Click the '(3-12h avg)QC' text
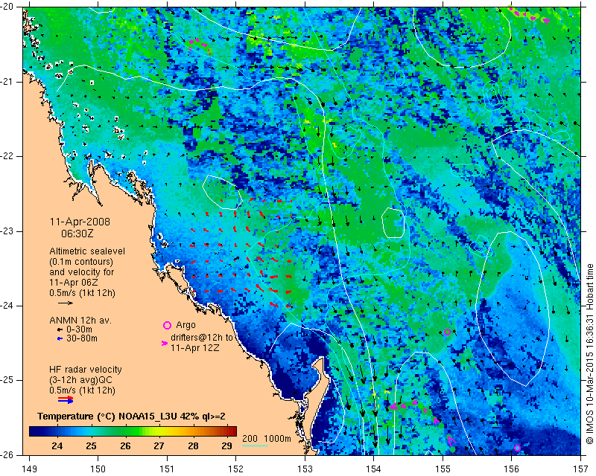Screen dimensions: 596x476 click(x=80, y=379)
